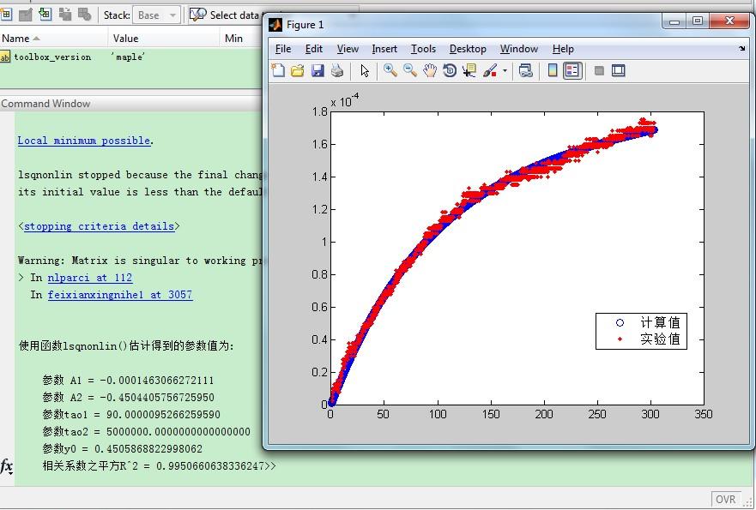Open the Edit menu in Figure 1

click(314, 49)
